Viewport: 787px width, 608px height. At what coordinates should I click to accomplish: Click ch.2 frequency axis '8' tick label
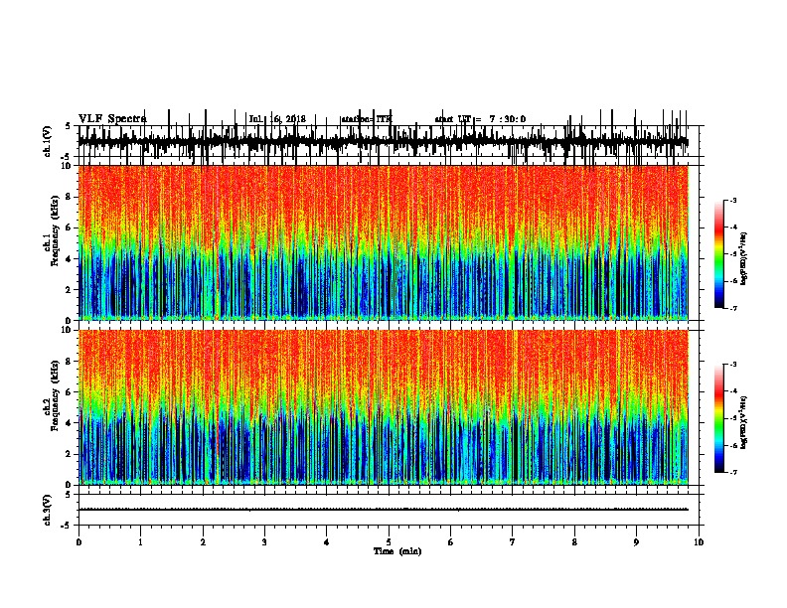(70, 362)
